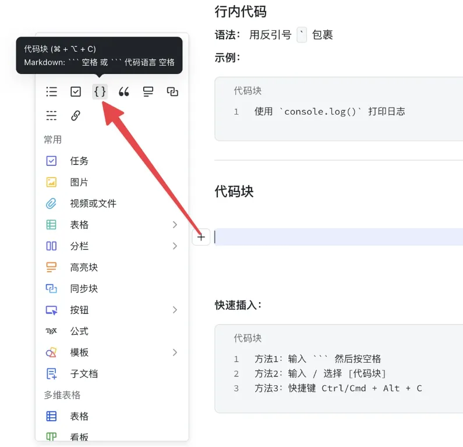Click the green 看板 board icon
Image resolution: width=463 pixels, height=447 pixels.
pos(51,437)
